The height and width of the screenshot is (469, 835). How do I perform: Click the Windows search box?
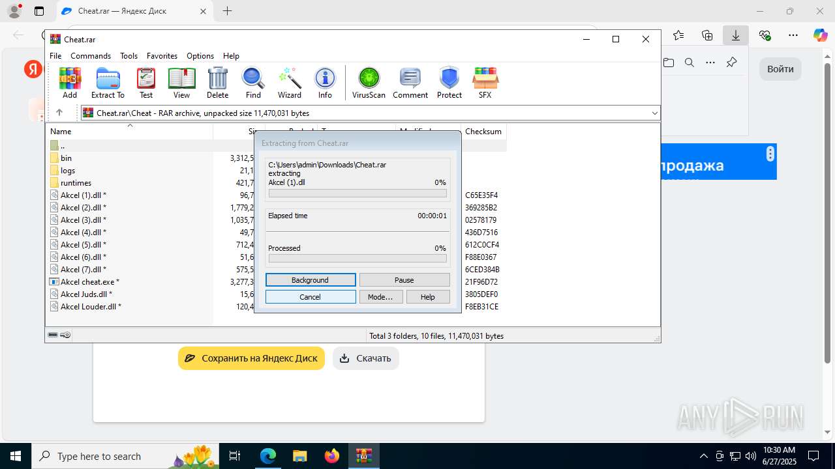pos(126,456)
